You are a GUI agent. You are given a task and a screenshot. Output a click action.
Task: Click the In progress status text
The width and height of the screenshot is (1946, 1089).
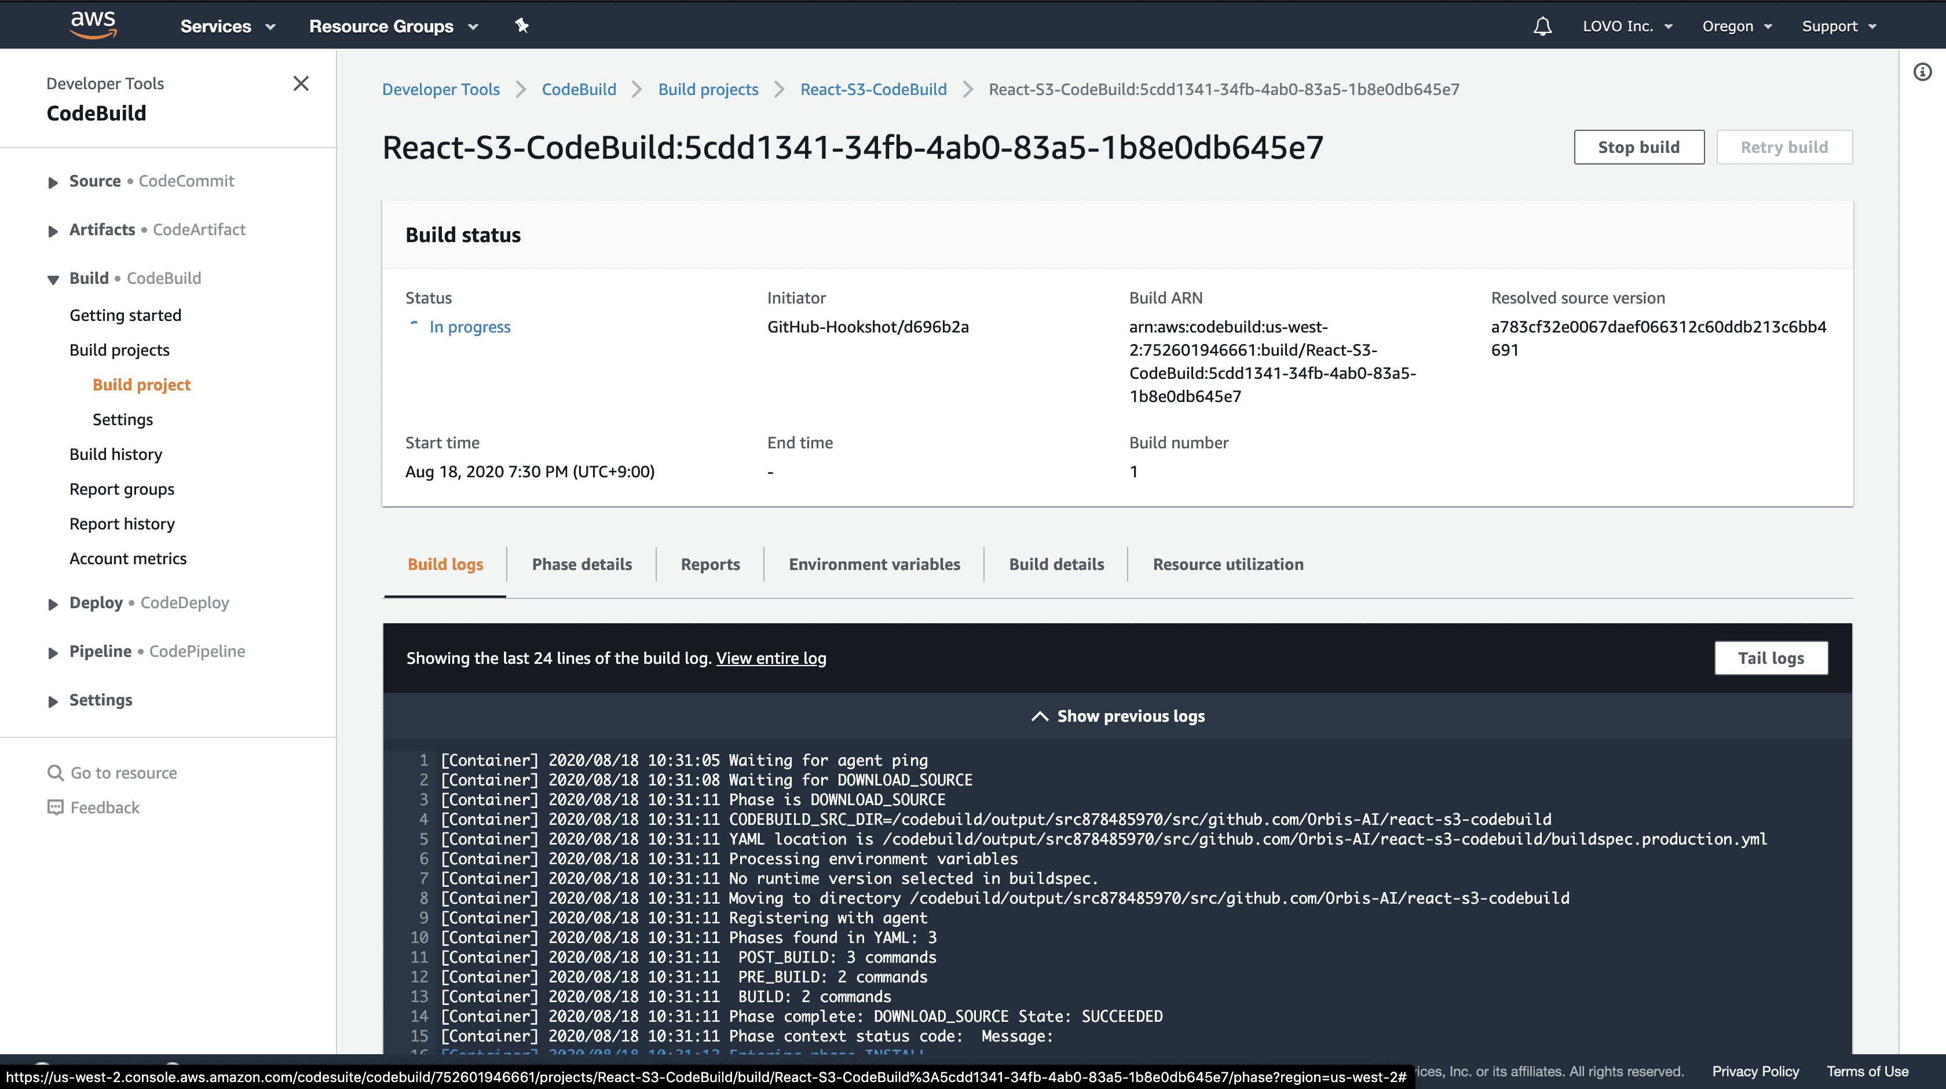click(470, 327)
